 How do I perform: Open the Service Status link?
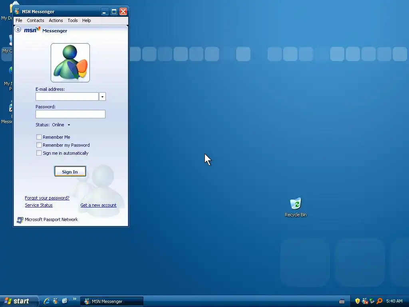pyautogui.click(x=39, y=205)
